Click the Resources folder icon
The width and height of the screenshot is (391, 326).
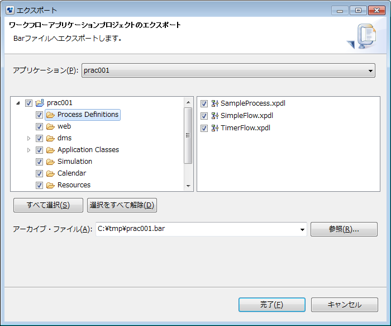click(x=50, y=185)
